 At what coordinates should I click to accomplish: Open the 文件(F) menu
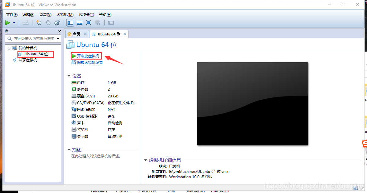12,15
